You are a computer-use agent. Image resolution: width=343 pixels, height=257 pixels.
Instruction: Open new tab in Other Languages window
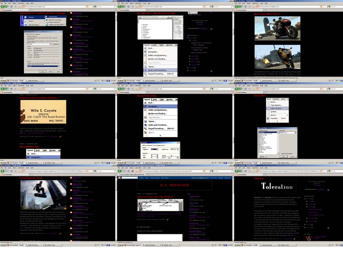tap(31, 10)
